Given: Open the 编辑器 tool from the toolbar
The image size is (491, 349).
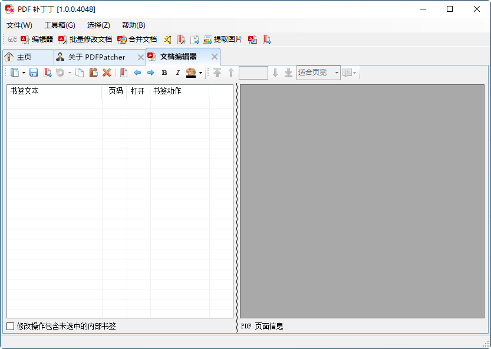Looking at the screenshot, I should pyautogui.click(x=37, y=39).
